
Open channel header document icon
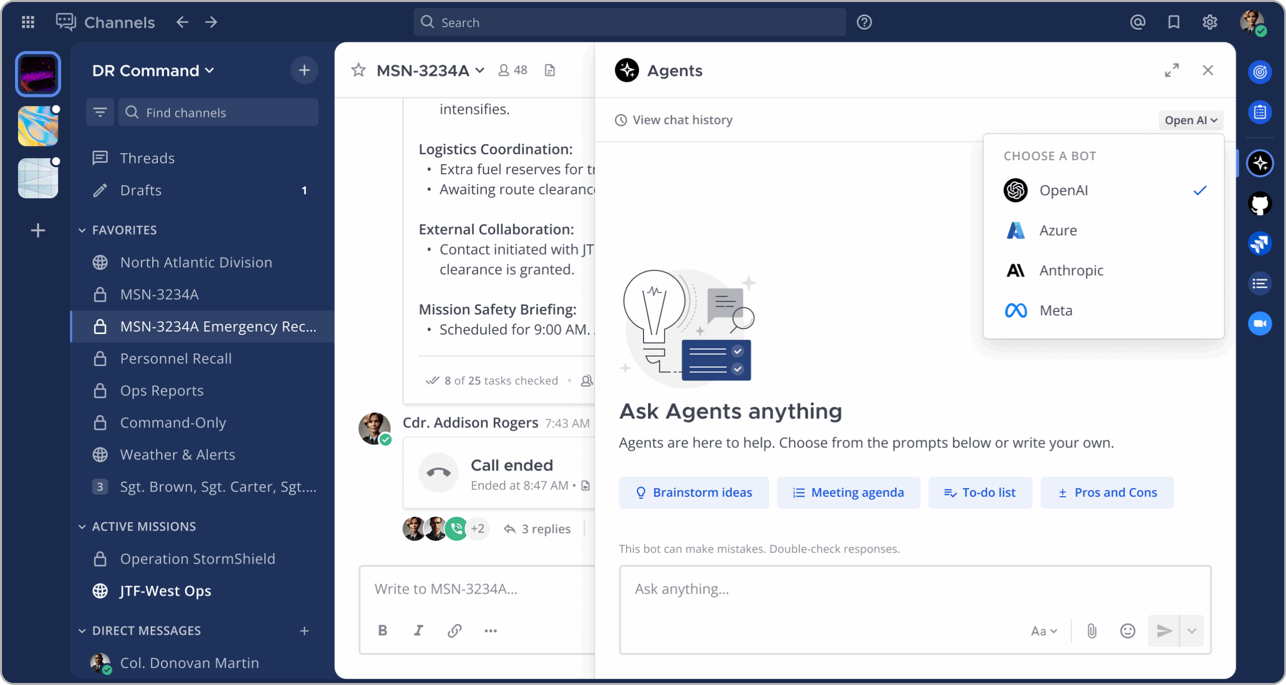pos(550,70)
